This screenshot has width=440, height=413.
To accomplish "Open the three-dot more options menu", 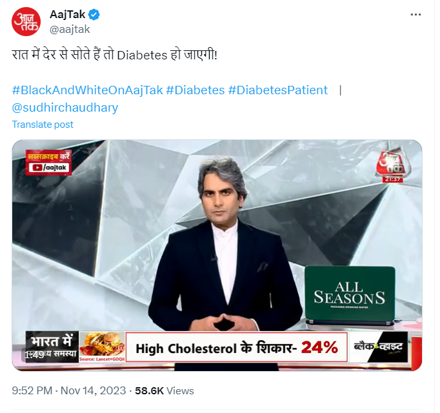I will click(417, 15).
